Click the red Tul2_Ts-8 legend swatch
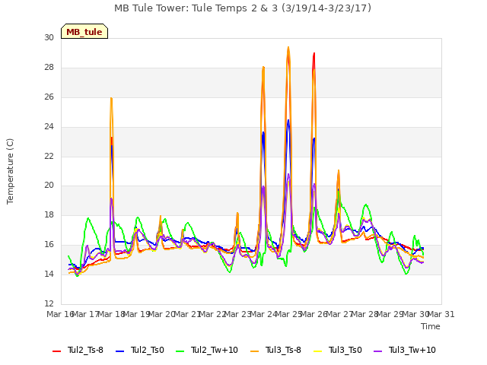Viewport: 487px width, 365px height. pyautogui.click(x=57, y=351)
